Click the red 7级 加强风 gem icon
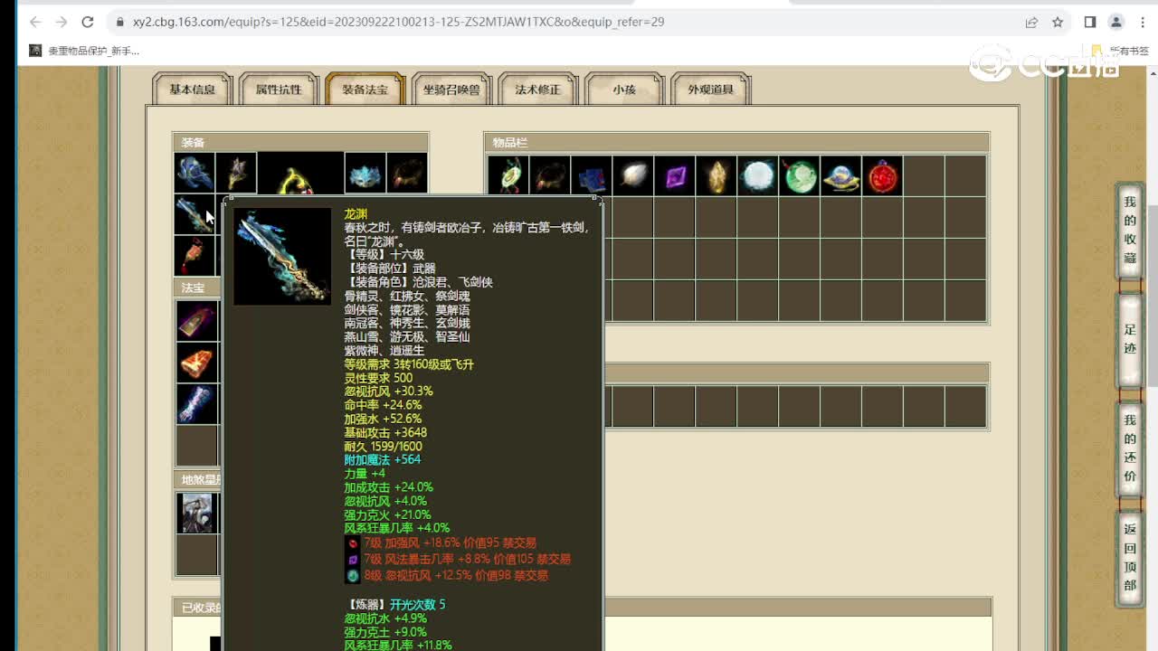Image resolution: width=1158 pixels, height=651 pixels. tap(353, 543)
